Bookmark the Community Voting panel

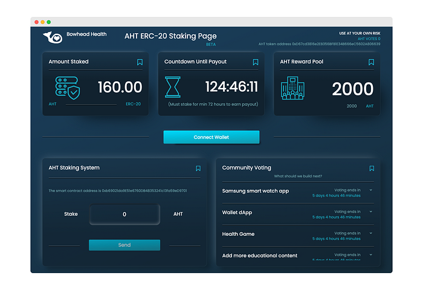[x=372, y=168]
